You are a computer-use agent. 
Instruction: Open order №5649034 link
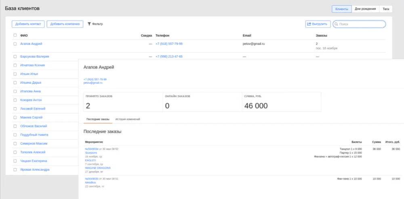tap(91, 149)
